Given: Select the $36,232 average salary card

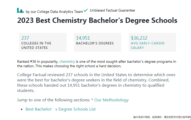Looking at the screenshot, I should 152,42.
